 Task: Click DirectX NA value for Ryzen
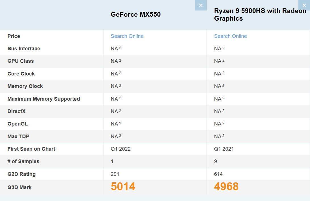(219, 111)
